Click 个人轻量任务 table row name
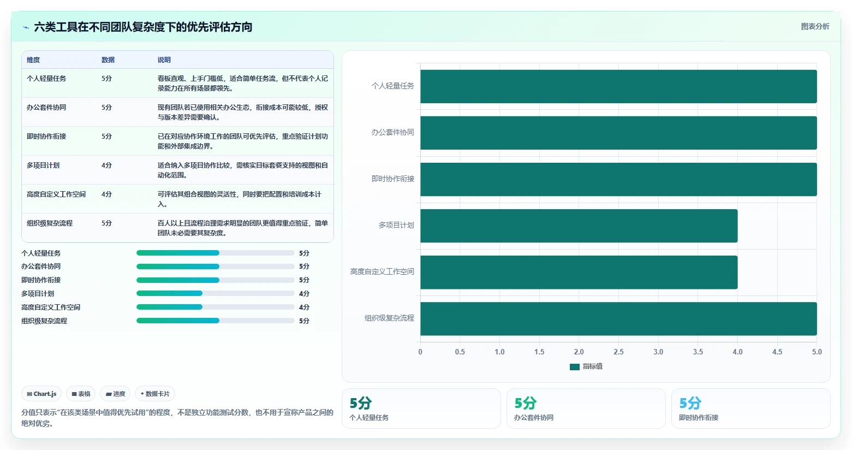The height and width of the screenshot is (450, 852). 46,79
